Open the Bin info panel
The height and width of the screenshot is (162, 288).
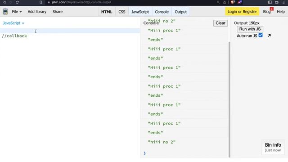(273, 147)
